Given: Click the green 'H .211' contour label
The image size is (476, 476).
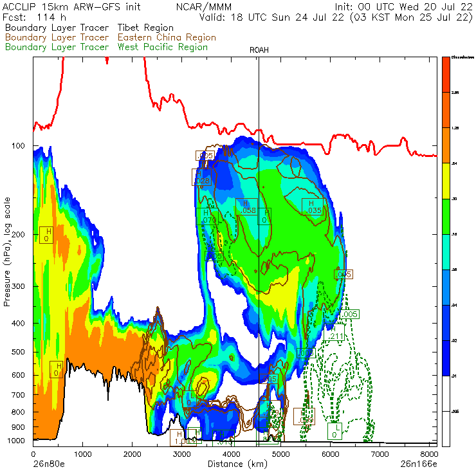Looking at the screenshot, I should [334, 333].
